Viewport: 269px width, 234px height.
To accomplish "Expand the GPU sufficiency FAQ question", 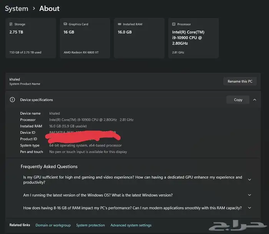I will tap(250, 179).
